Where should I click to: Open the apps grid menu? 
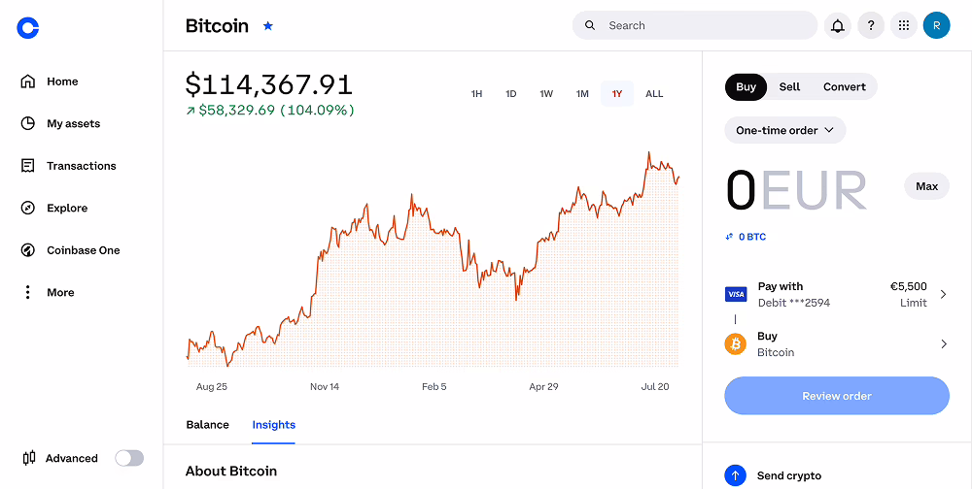(x=903, y=26)
